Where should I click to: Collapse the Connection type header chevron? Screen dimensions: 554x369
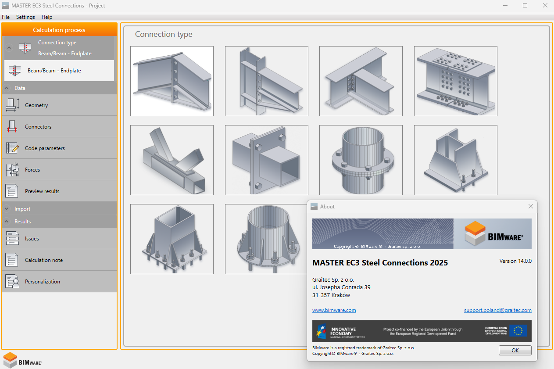pos(9,48)
